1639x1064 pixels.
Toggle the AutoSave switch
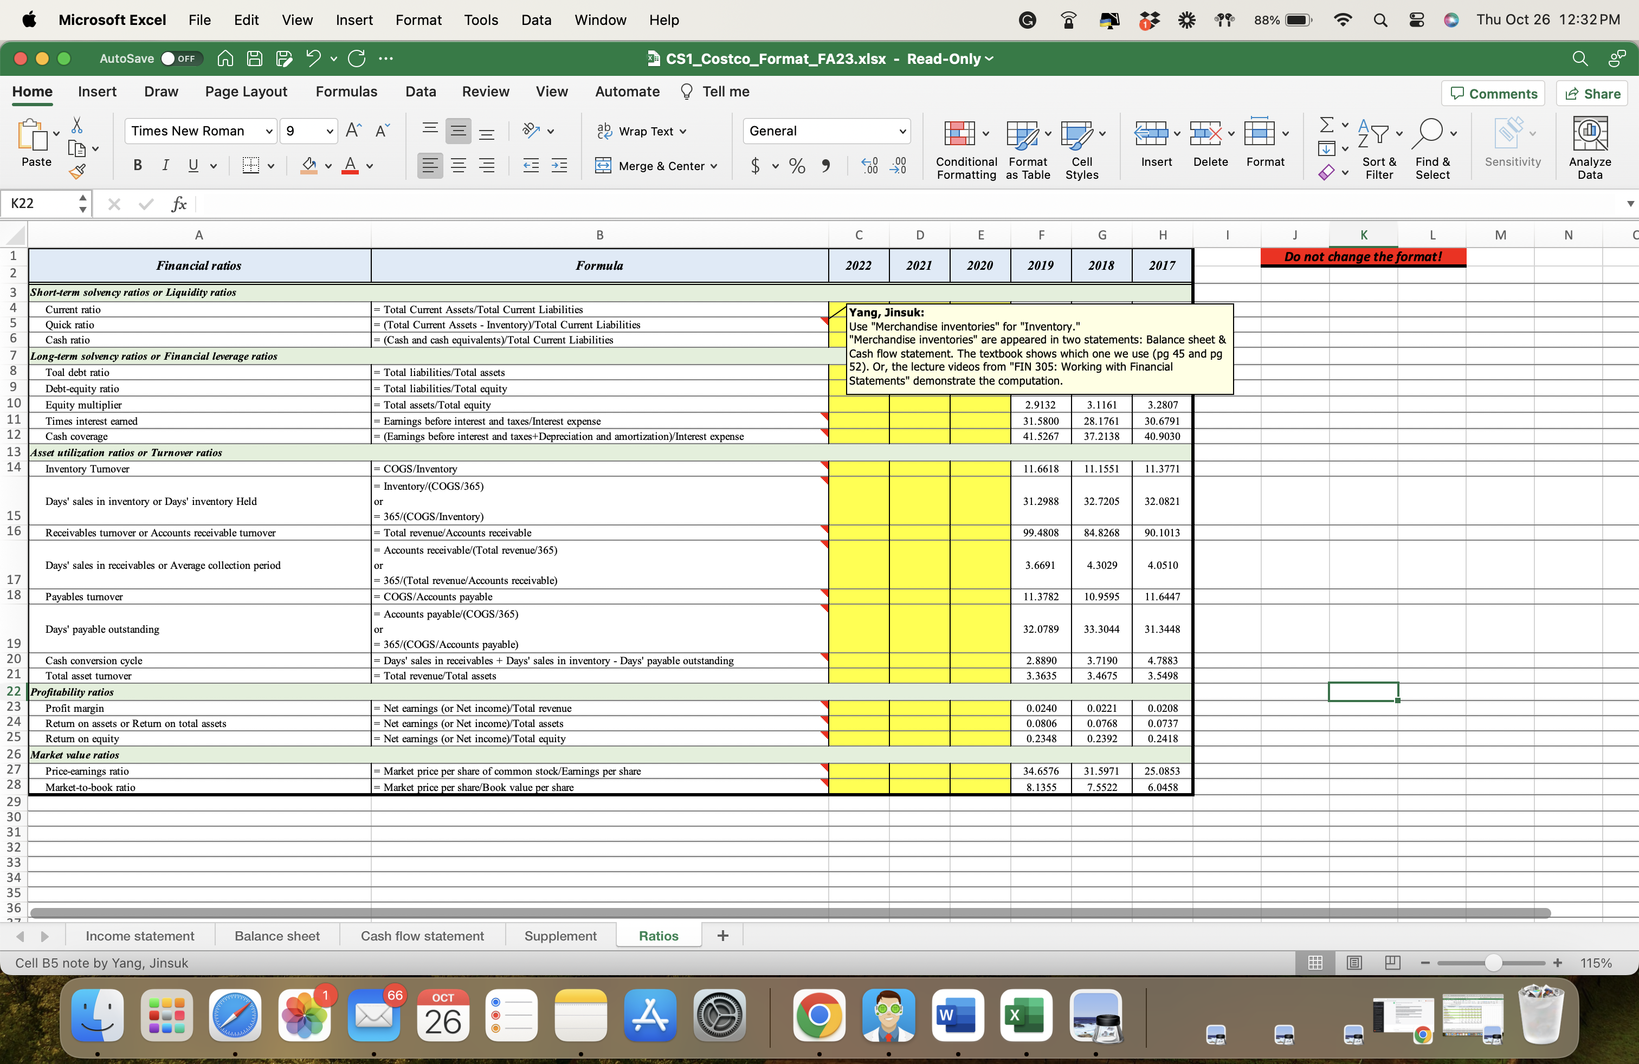tap(182, 59)
